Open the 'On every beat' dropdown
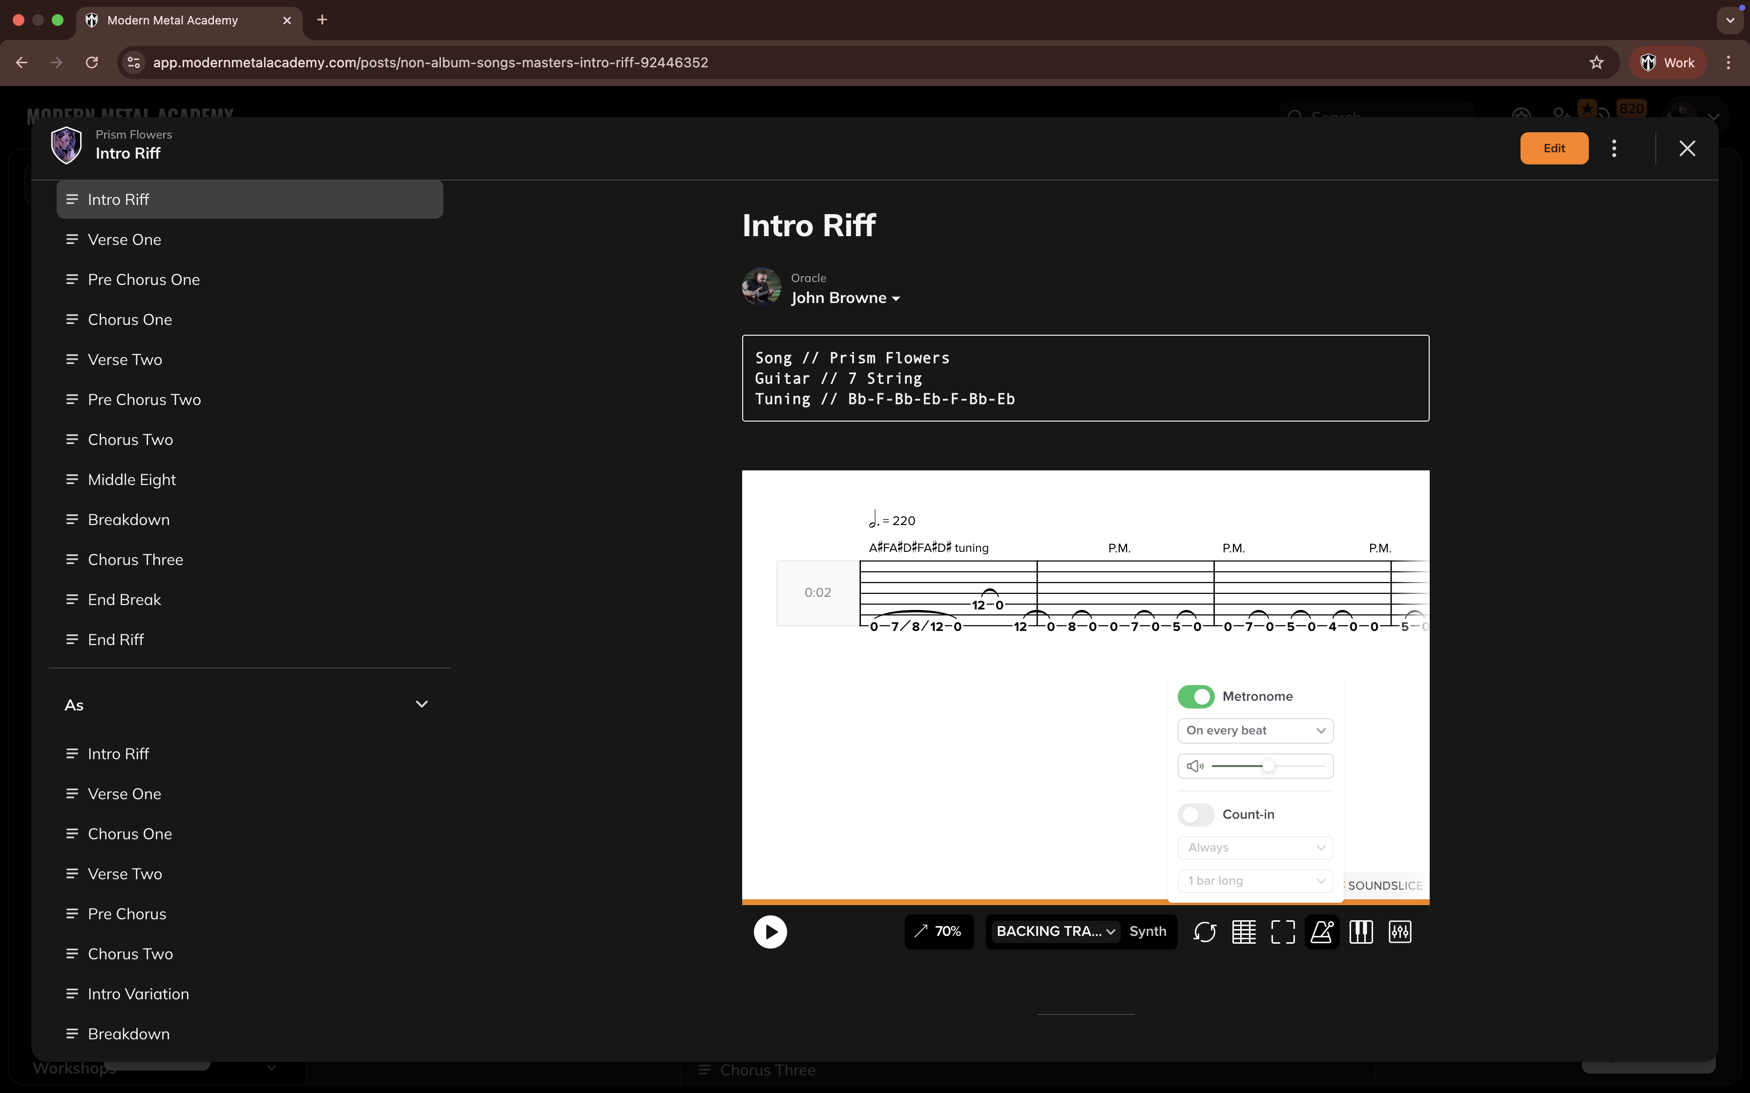 (1255, 730)
